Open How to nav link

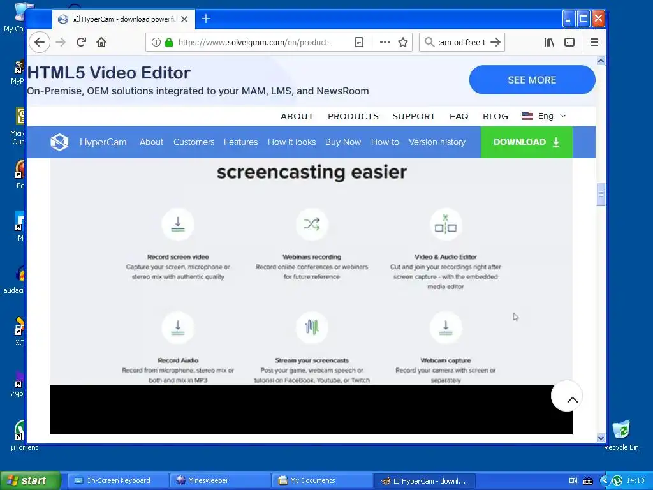pos(385,142)
